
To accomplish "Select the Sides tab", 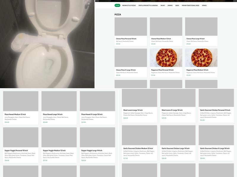I will (177, 5).
